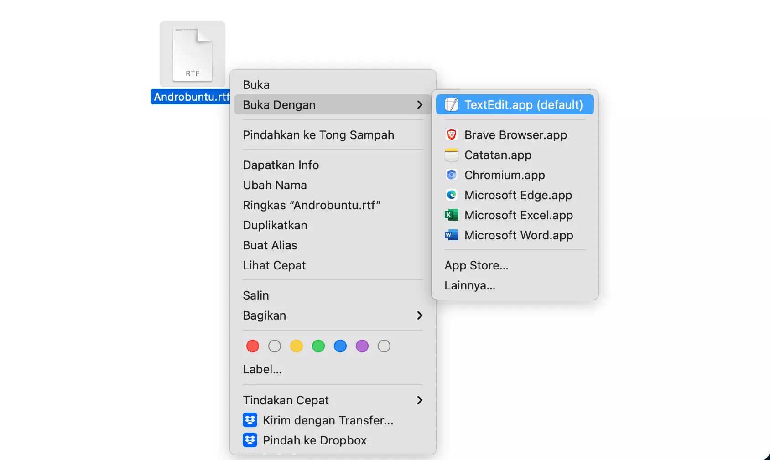Expand the Bagikan submenu arrow
Viewport: 770px width, 460px height.
[x=419, y=315]
